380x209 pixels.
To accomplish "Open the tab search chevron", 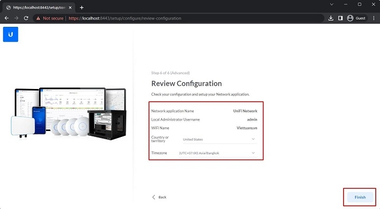I will click(331, 4).
